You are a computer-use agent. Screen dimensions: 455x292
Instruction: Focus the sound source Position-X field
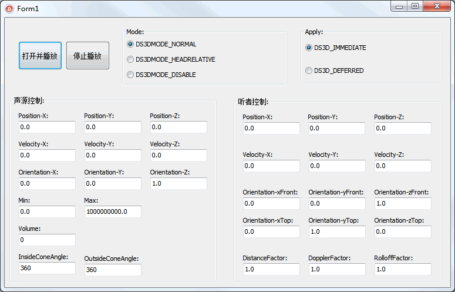[47, 127]
